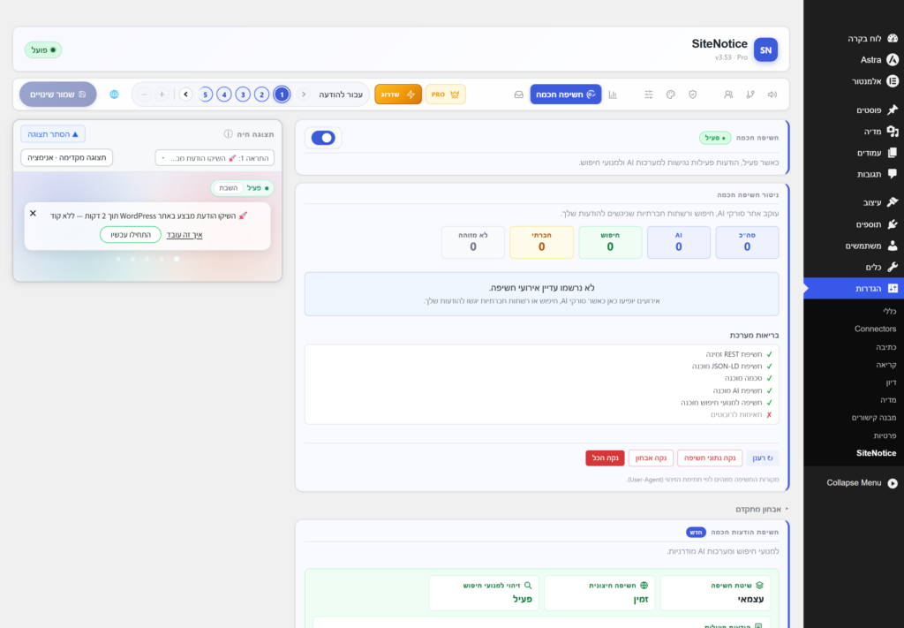
Task: Click נקה נתוני חשיפה button
Action: point(710,458)
